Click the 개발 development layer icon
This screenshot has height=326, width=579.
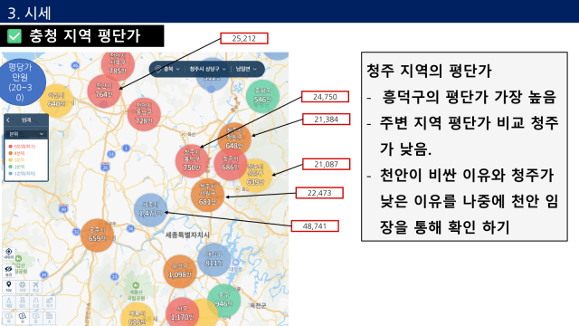[9, 302]
